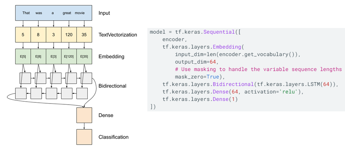Viewport: 345px width, 148px height.
Task: Click the closing "])" code line
Action: click(x=153, y=107)
